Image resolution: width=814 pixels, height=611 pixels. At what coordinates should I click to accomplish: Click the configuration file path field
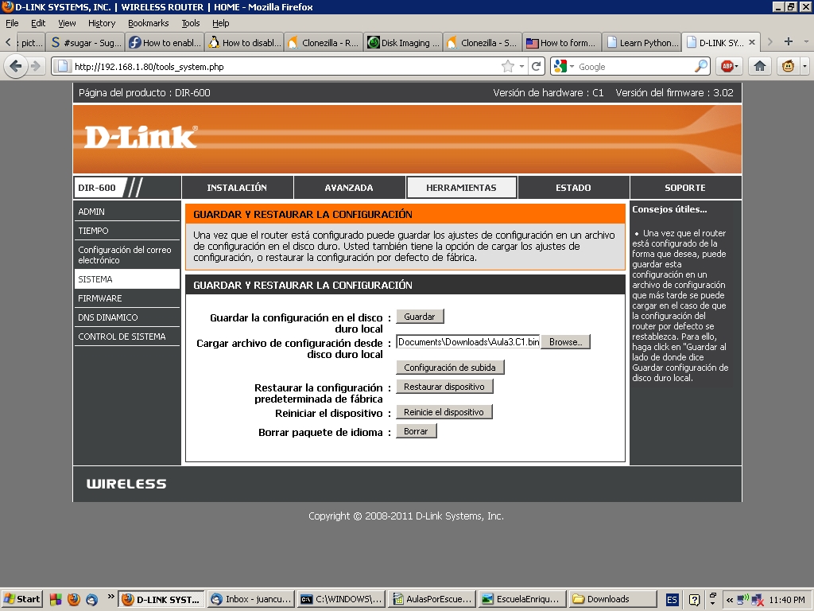(x=467, y=342)
